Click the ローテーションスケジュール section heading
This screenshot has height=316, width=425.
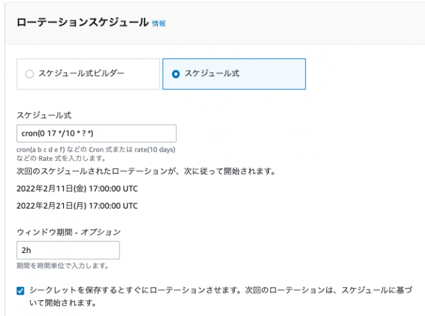pyautogui.click(x=82, y=22)
